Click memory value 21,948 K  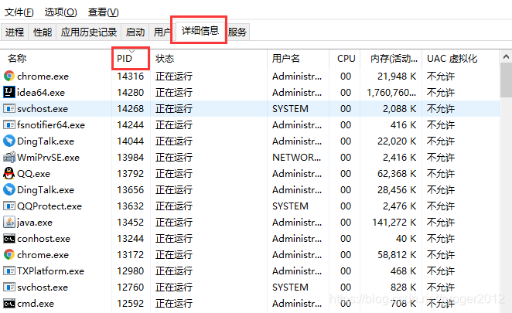pos(397,77)
